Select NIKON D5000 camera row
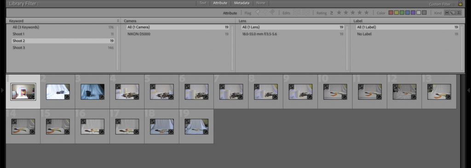This screenshot has height=168, width=471. (x=178, y=34)
